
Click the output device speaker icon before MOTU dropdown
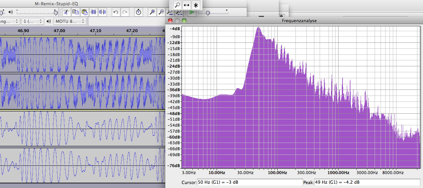click(49, 21)
